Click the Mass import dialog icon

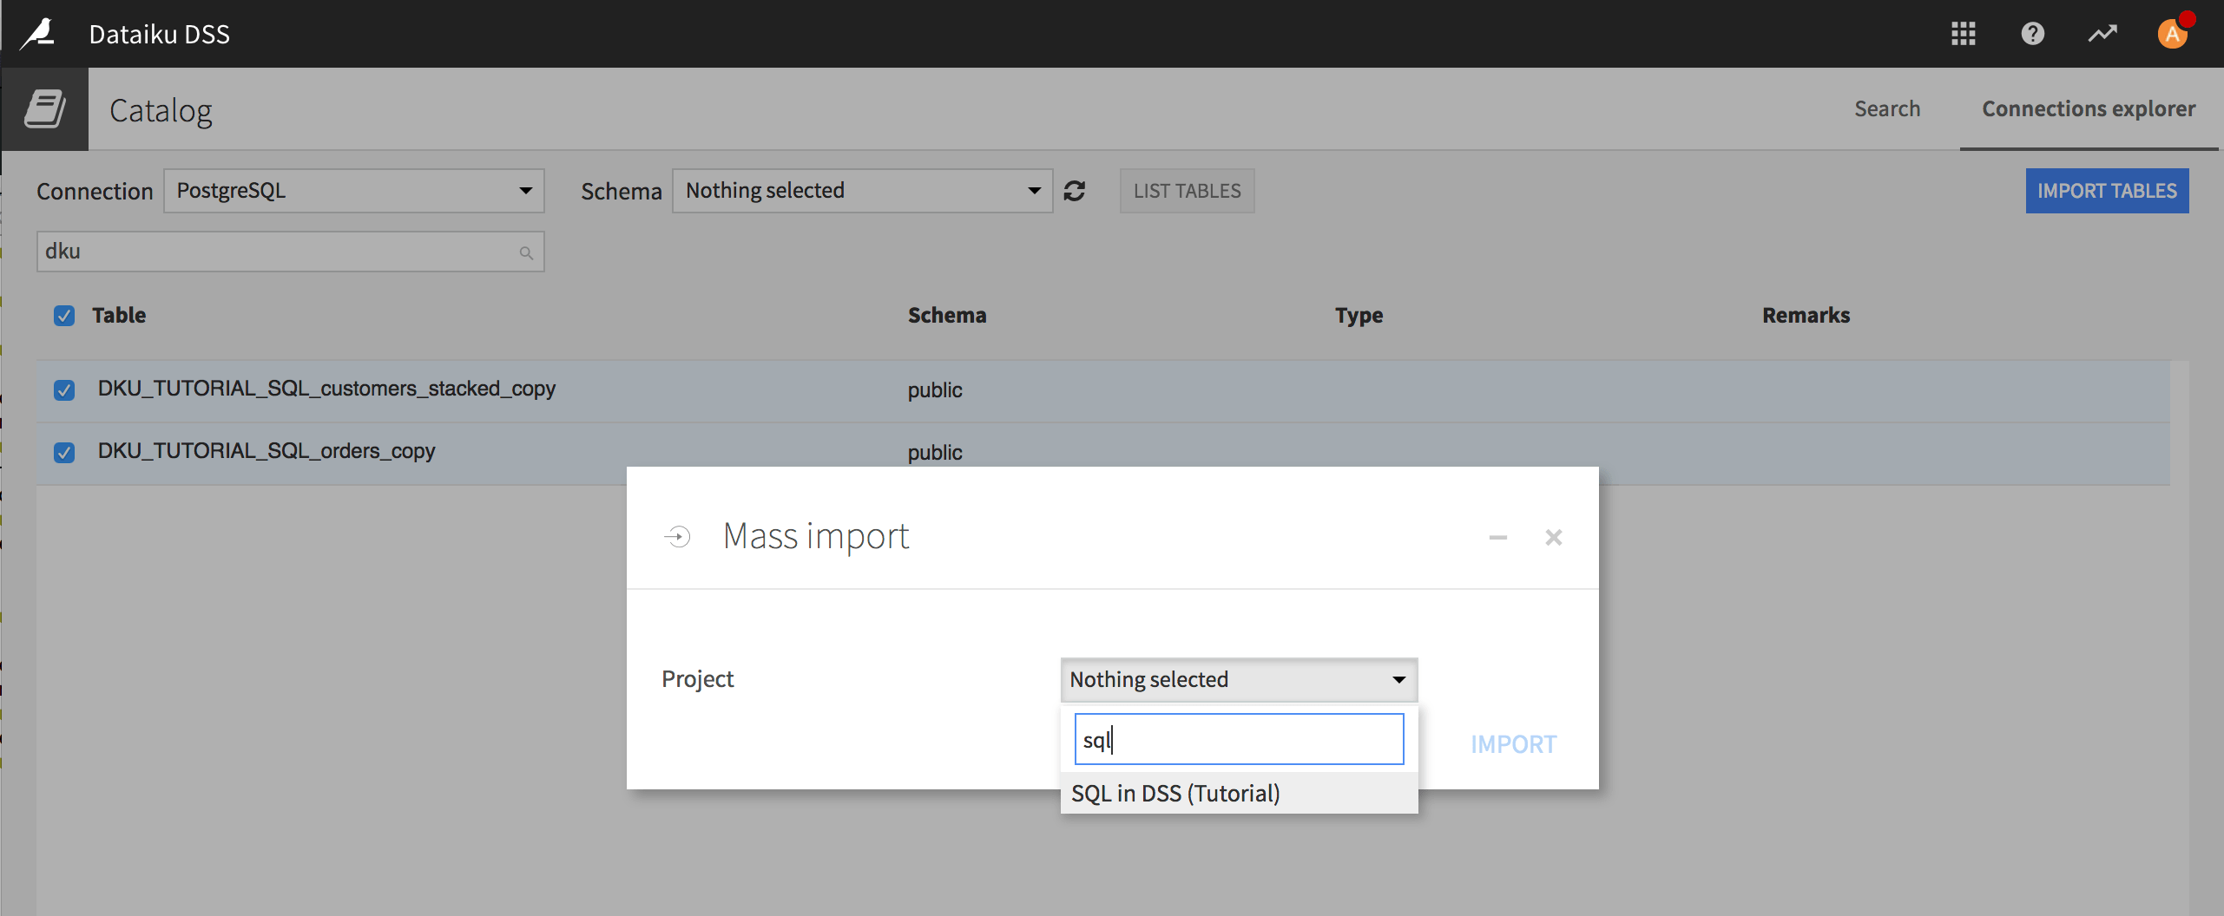tap(679, 536)
